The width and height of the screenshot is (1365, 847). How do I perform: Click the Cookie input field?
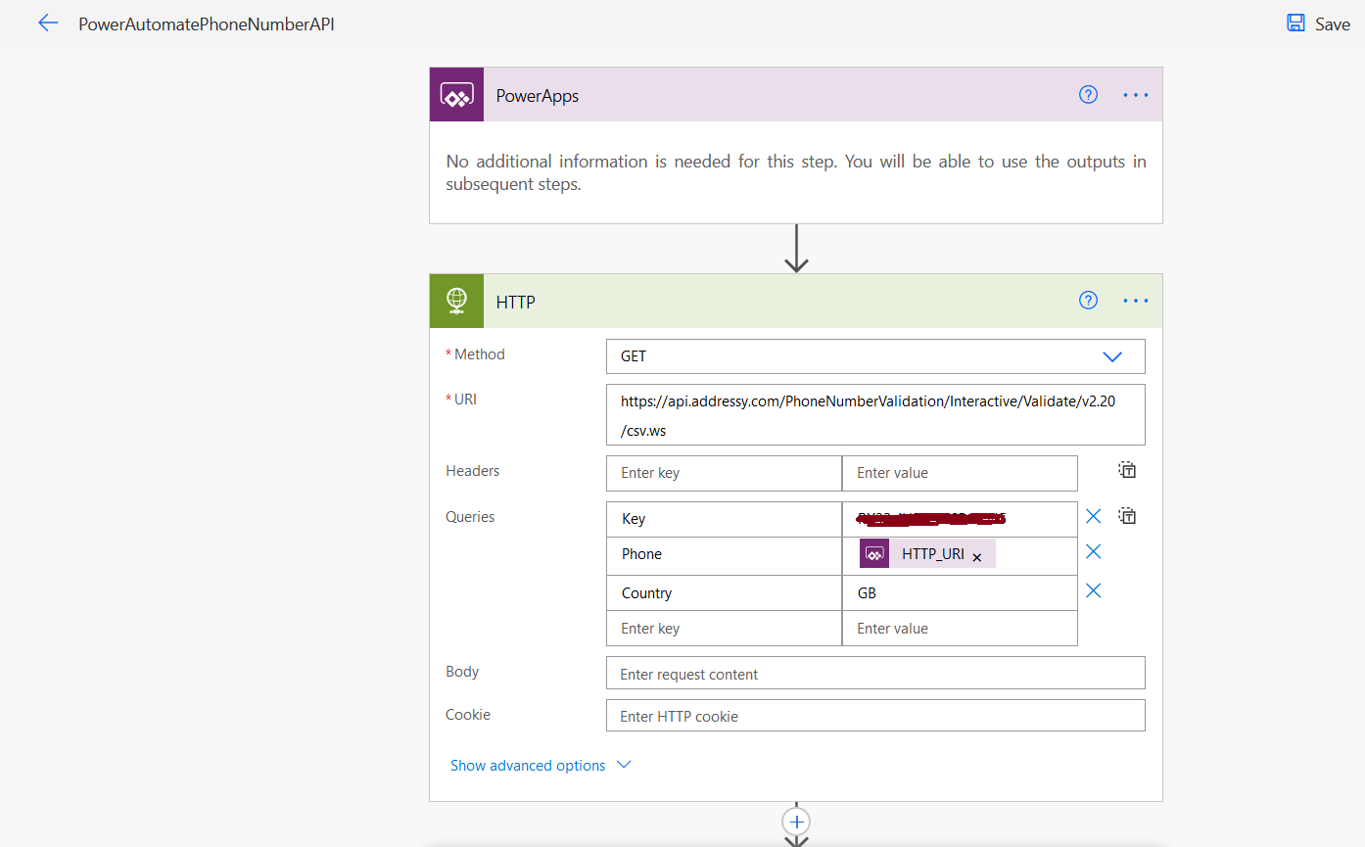[x=875, y=715]
